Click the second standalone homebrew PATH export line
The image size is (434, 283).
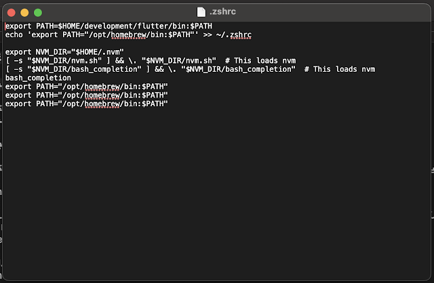point(86,95)
